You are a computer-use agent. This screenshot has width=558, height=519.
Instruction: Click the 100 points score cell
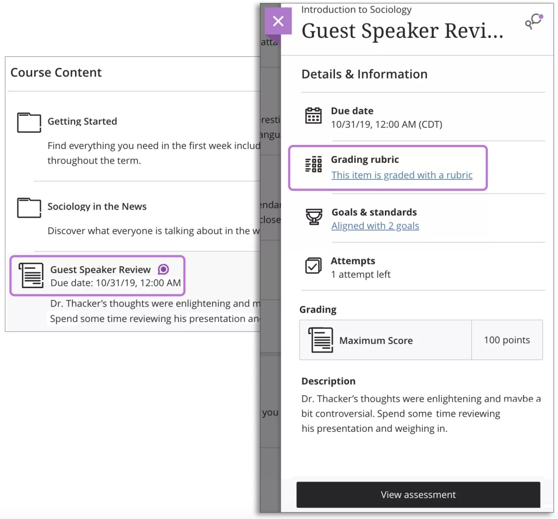507,340
